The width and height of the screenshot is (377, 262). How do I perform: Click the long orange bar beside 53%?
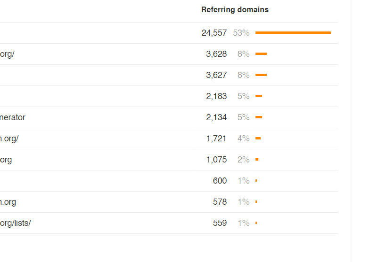click(293, 32)
